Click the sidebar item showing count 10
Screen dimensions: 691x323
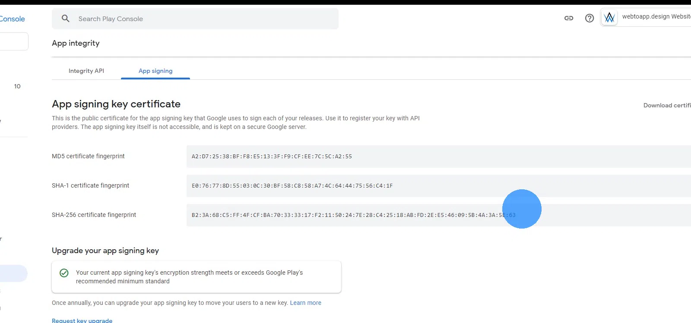17,86
